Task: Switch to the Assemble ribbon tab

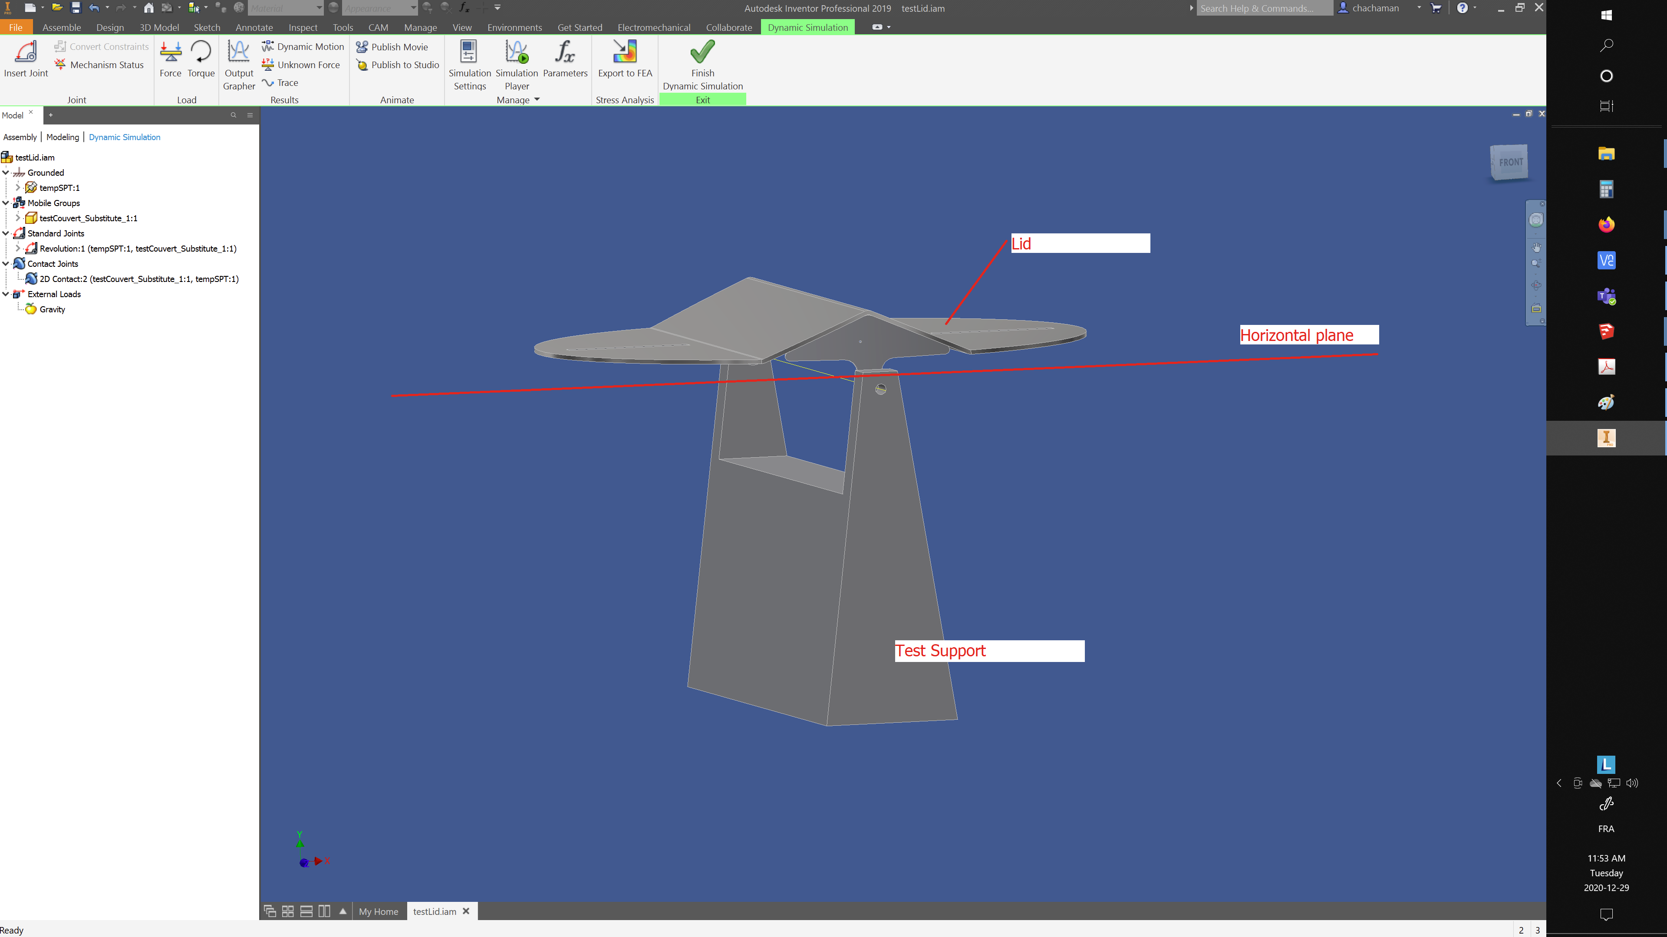Action: 62,27
